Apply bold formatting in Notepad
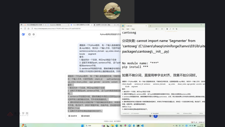This screenshot has width=225, height=127. (x=167, y=29)
